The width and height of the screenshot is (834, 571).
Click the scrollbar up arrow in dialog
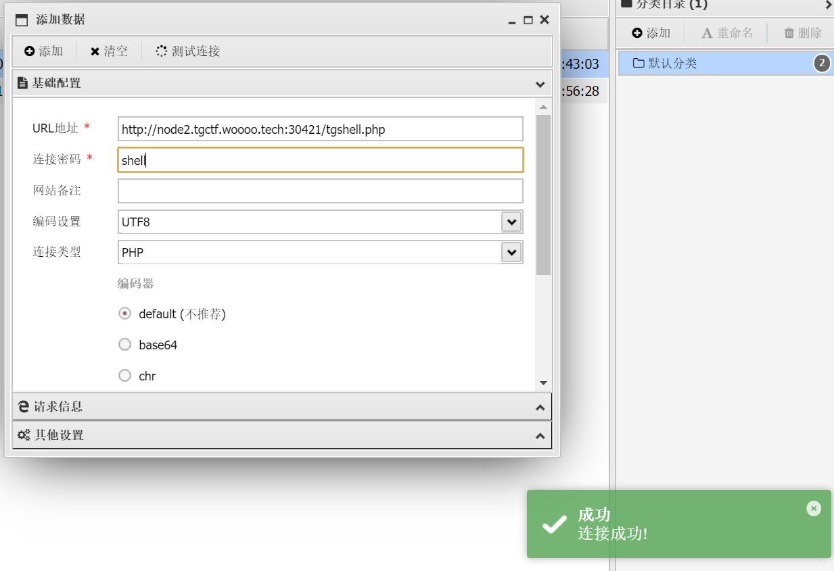[543, 107]
